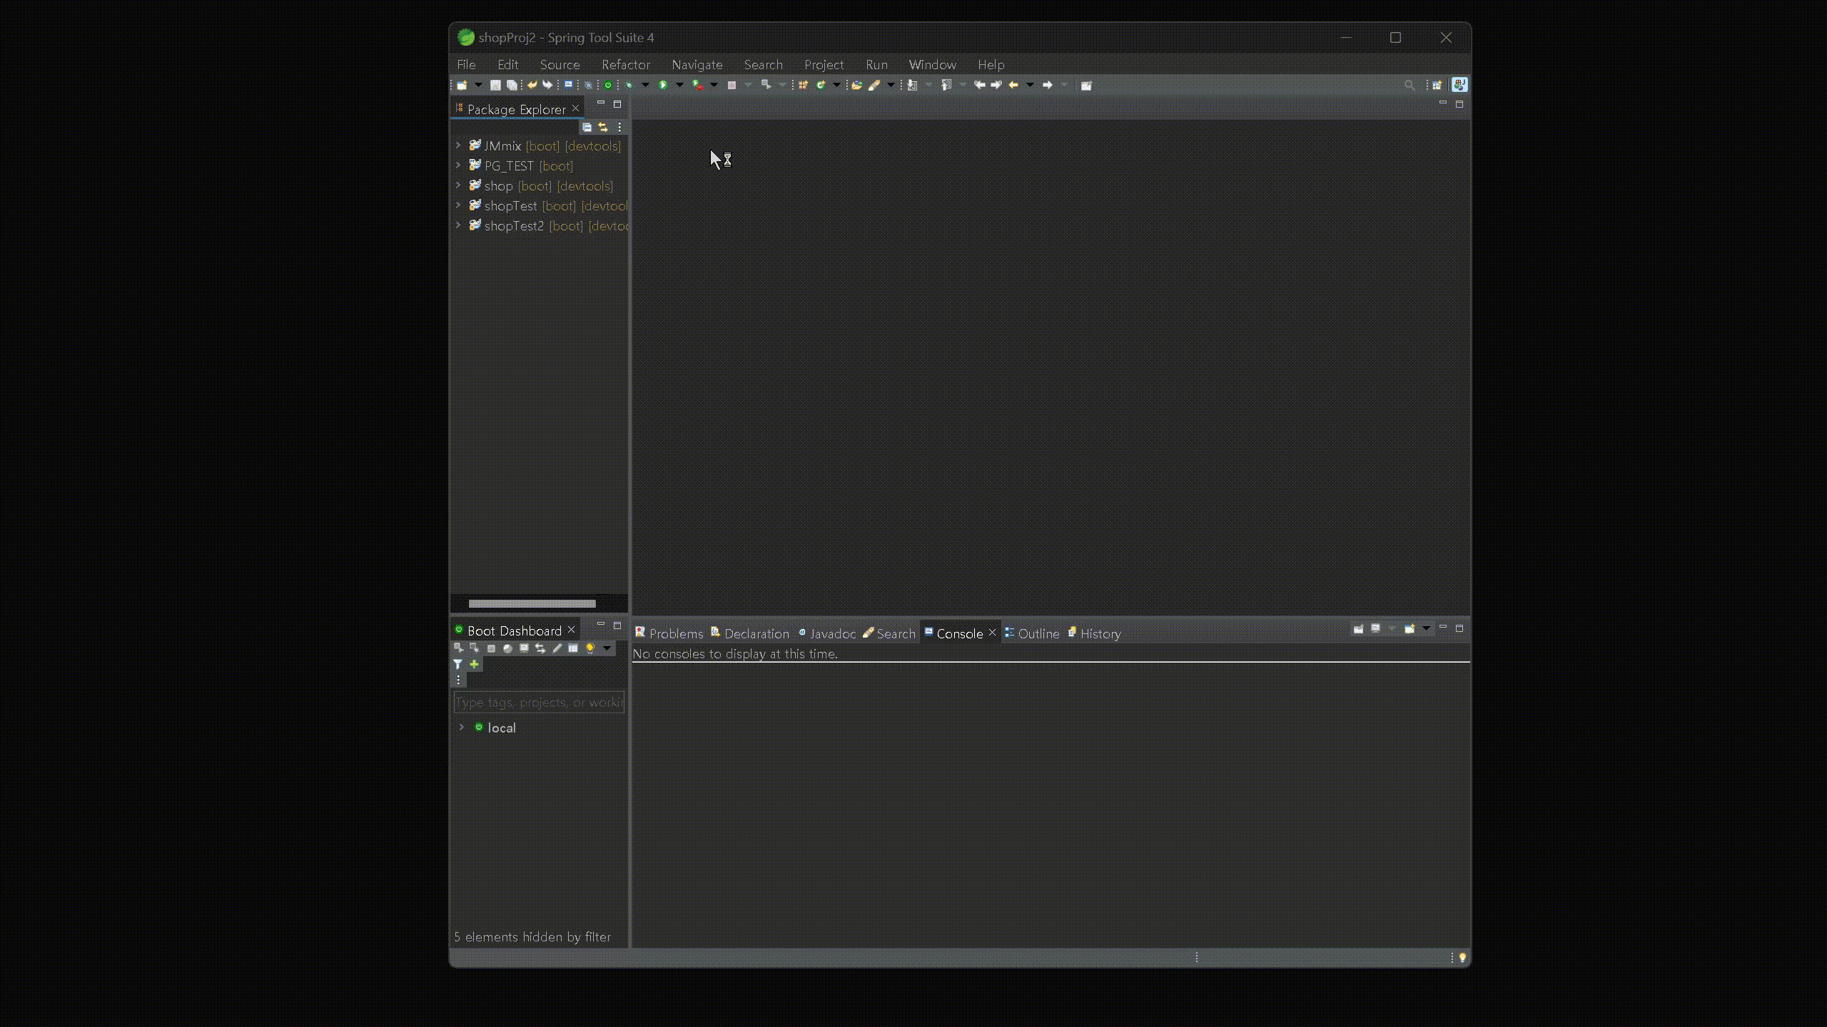Toggle the Open Perspective button at top right
This screenshot has height=1027, width=1827.
click(1437, 85)
